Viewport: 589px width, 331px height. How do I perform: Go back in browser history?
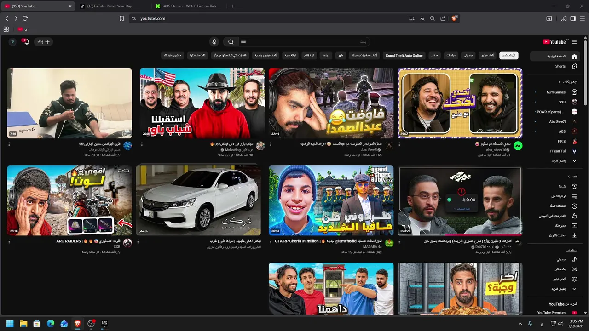click(6, 18)
